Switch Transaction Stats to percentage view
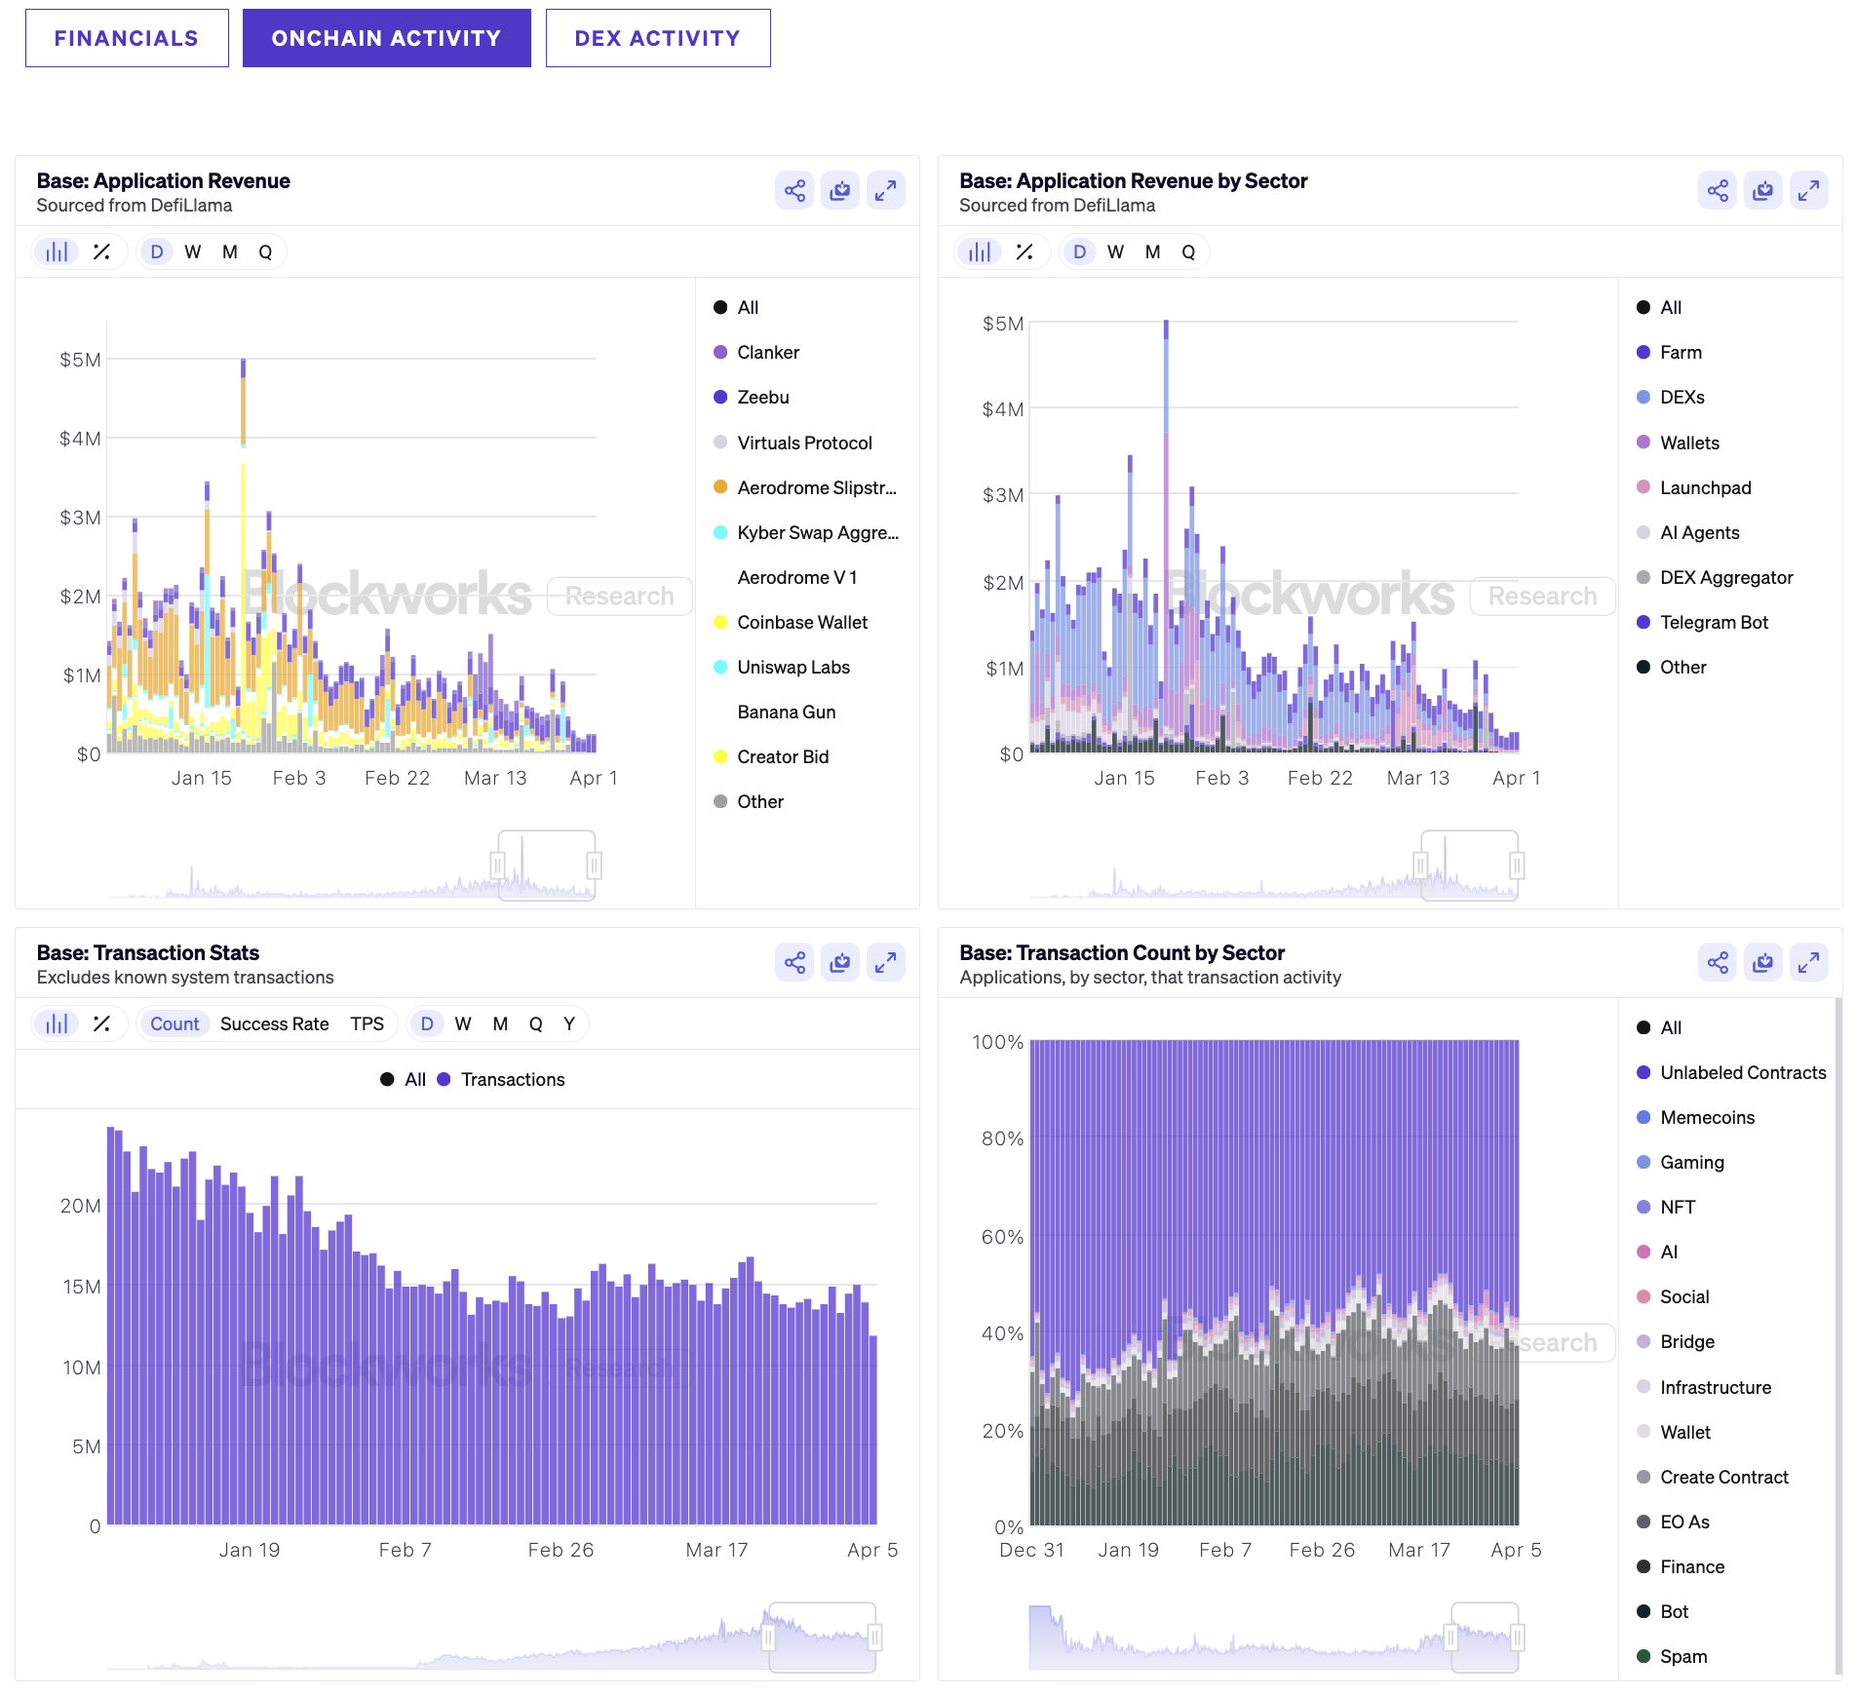The width and height of the screenshot is (1856, 1696). point(101,1023)
